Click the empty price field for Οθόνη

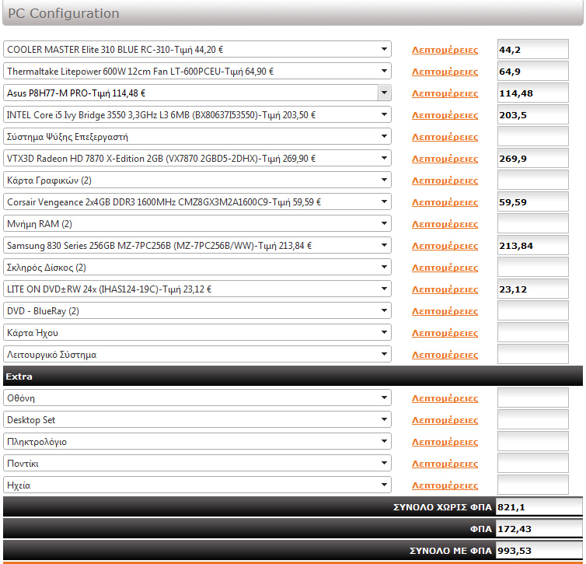[x=533, y=398]
